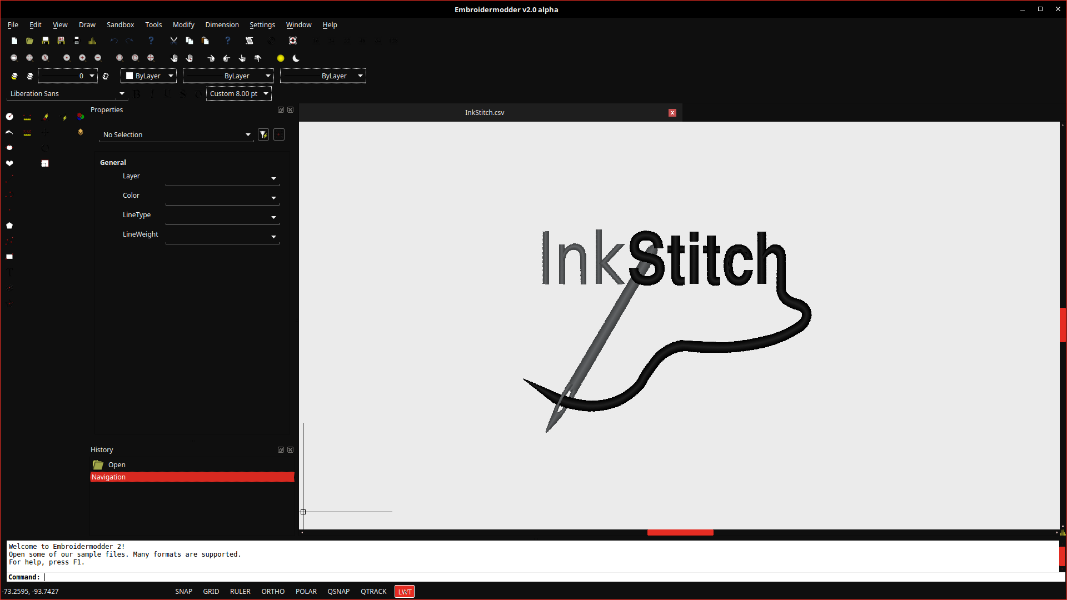Activate the Text tool in the sidebar
The image size is (1067, 600).
(x=9, y=272)
